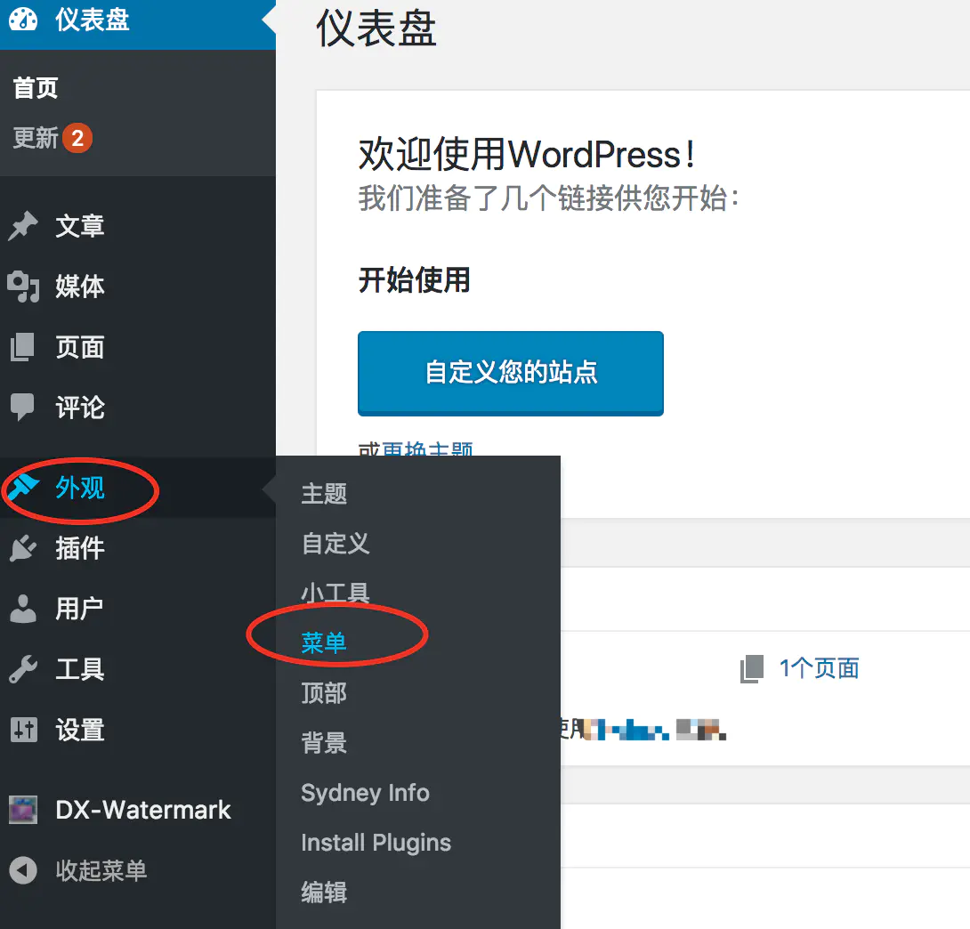This screenshot has height=929, width=970.
Task: Choose 自定义 from the 外观 submenu
Action: point(335,544)
